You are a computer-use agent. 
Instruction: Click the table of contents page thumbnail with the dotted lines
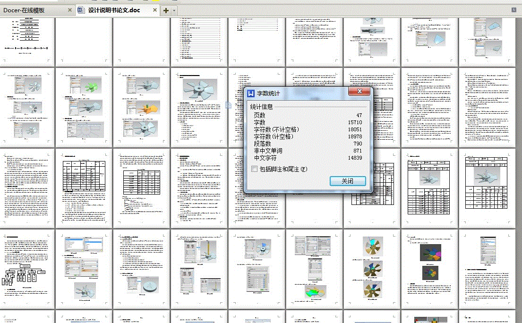click(x=199, y=41)
